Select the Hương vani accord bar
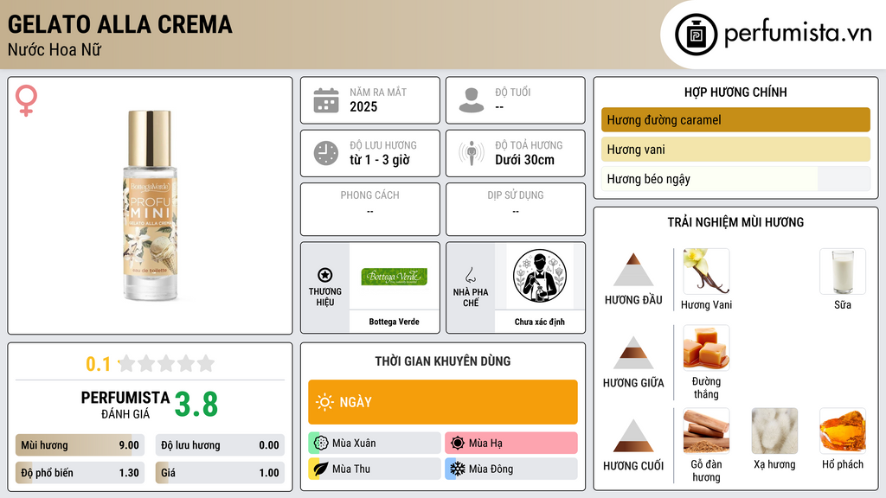886x498 pixels. click(x=735, y=150)
